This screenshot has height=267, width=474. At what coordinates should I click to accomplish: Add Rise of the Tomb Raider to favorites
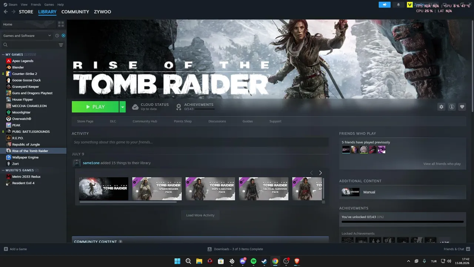point(462,107)
